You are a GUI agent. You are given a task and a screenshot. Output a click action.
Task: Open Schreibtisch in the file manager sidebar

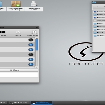coord(99,12)
